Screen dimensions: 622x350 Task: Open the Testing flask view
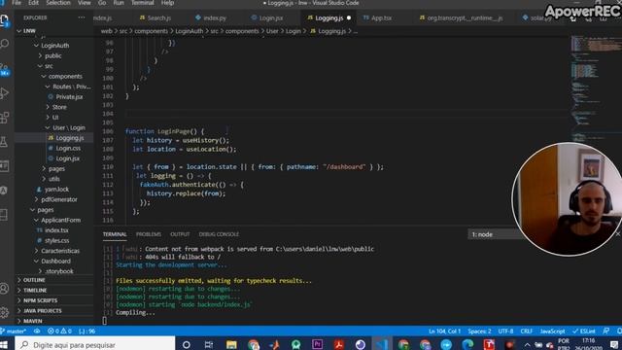(x=4, y=142)
